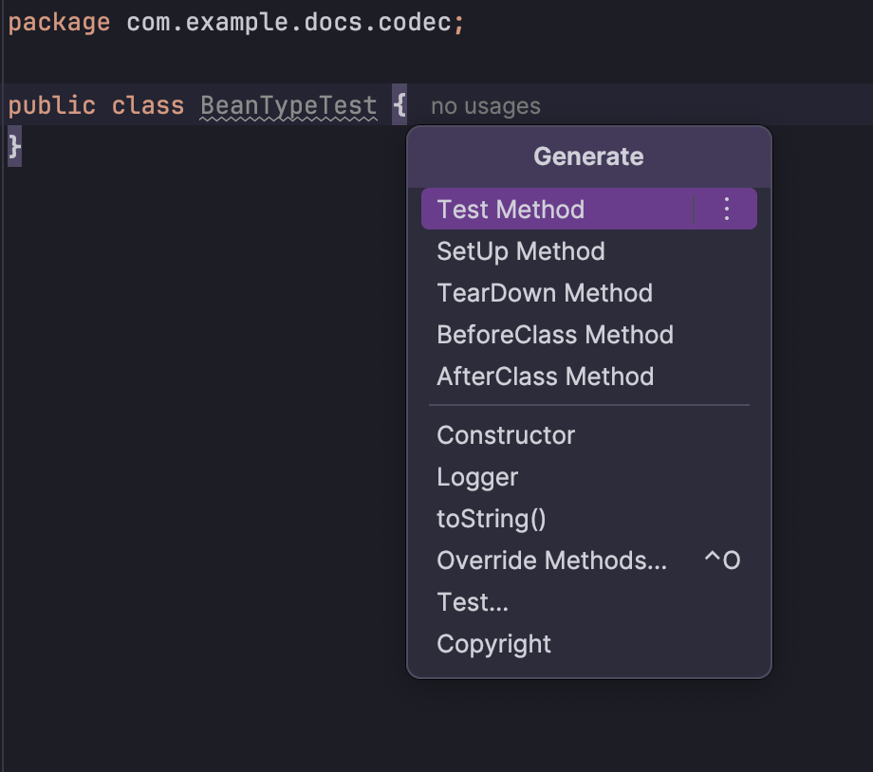Click the Generate popup title bar
The image size is (873, 772).
pos(588,156)
